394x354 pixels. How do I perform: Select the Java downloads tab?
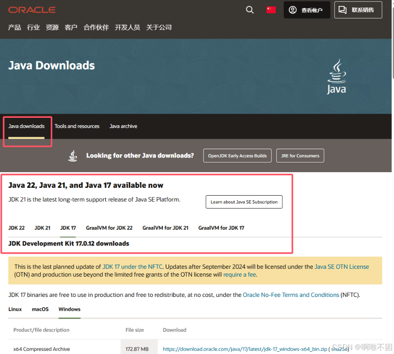pos(26,126)
